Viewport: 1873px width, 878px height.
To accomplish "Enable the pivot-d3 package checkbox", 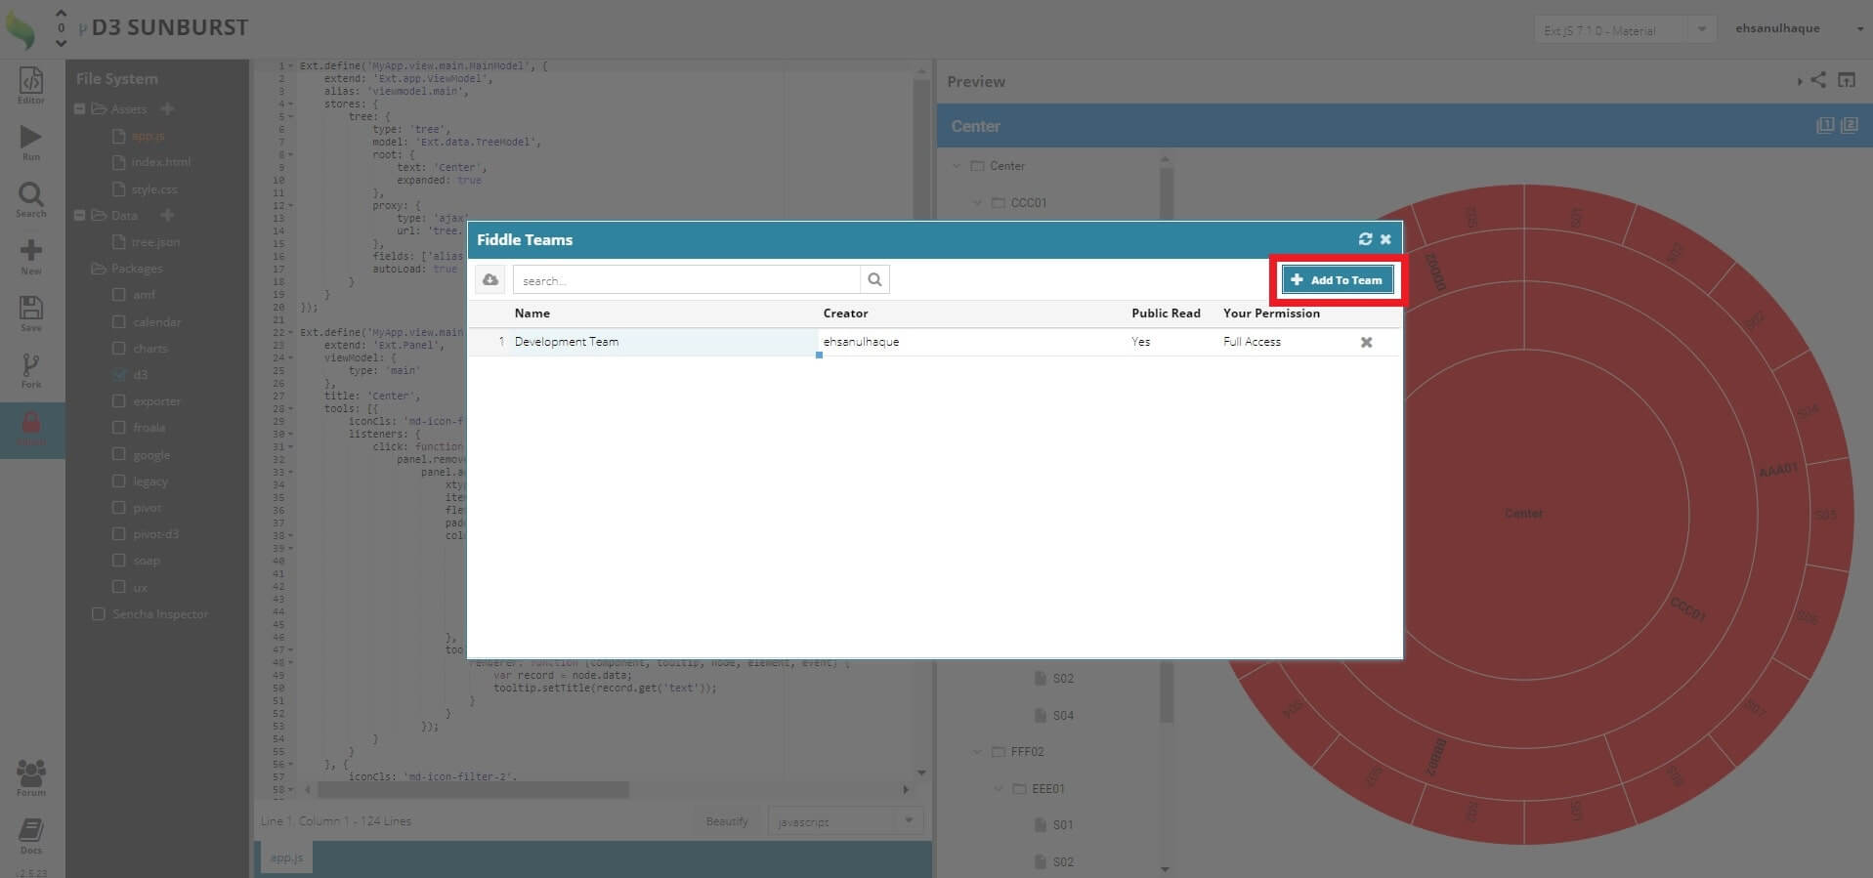I will pyautogui.click(x=119, y=533).
